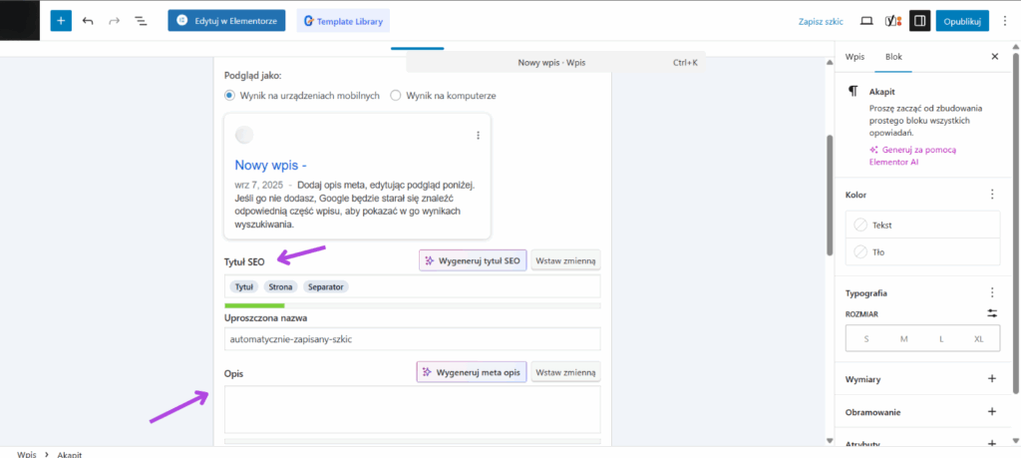Toggle custom size control in Rozmiar

tap(991, 313)
